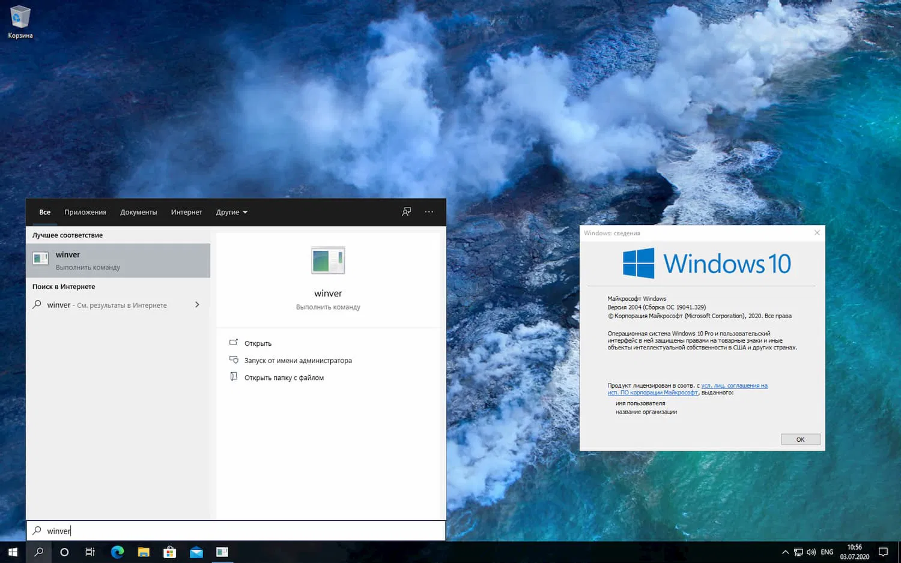
Task: Open the Action Center notifications
Action: pos(883,552)
